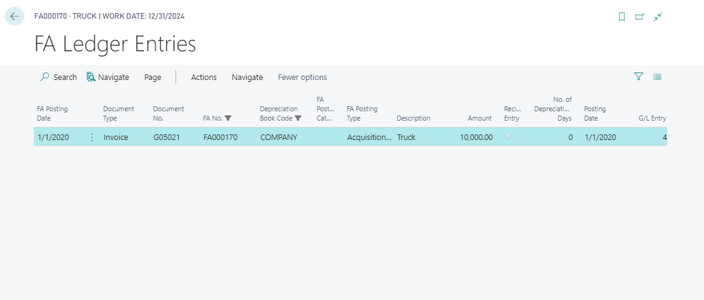Open the Page menu
The width and height of the screenshot is (704, 300).
click(152, 77)
